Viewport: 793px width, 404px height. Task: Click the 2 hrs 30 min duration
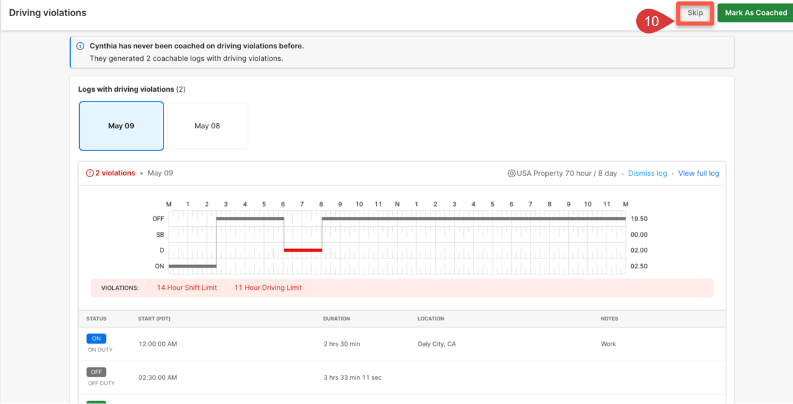pyautogui.click(x=342, y=344)
